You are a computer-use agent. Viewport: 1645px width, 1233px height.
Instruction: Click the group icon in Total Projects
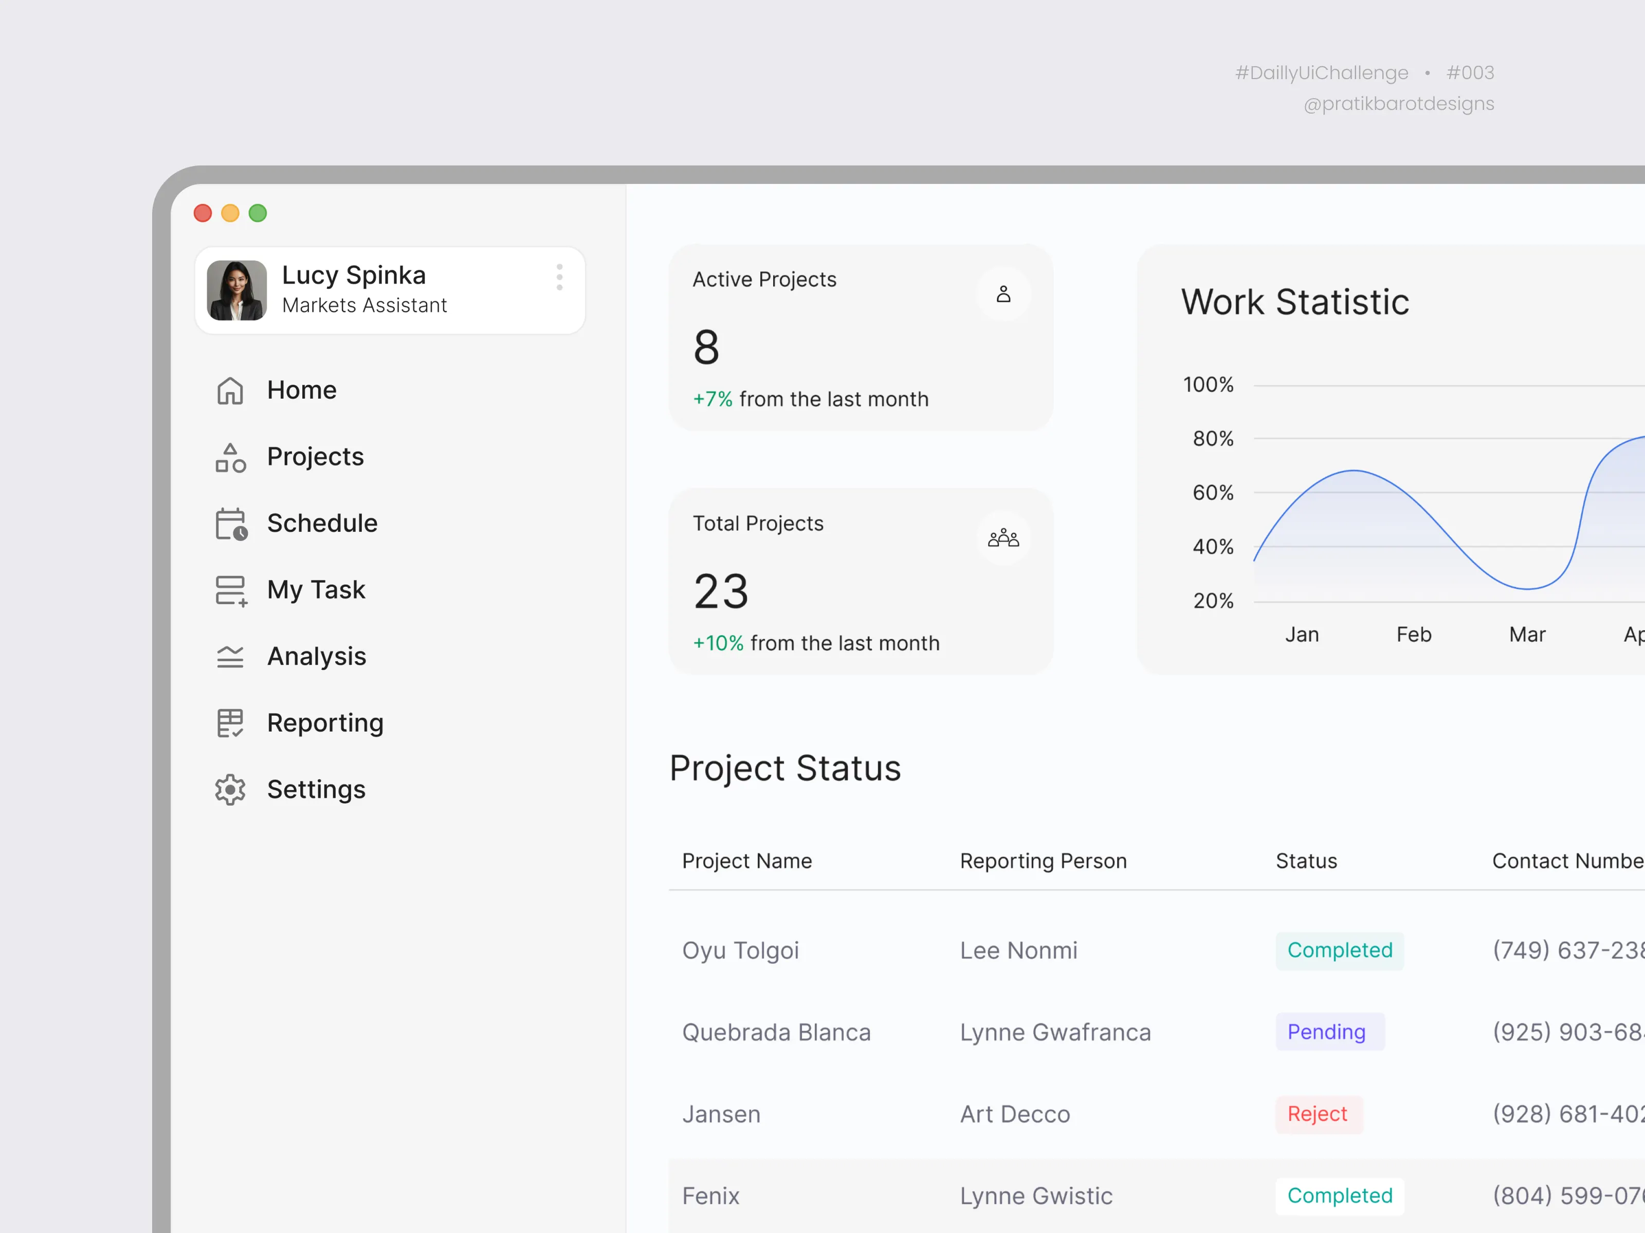tap(1003, 538)
